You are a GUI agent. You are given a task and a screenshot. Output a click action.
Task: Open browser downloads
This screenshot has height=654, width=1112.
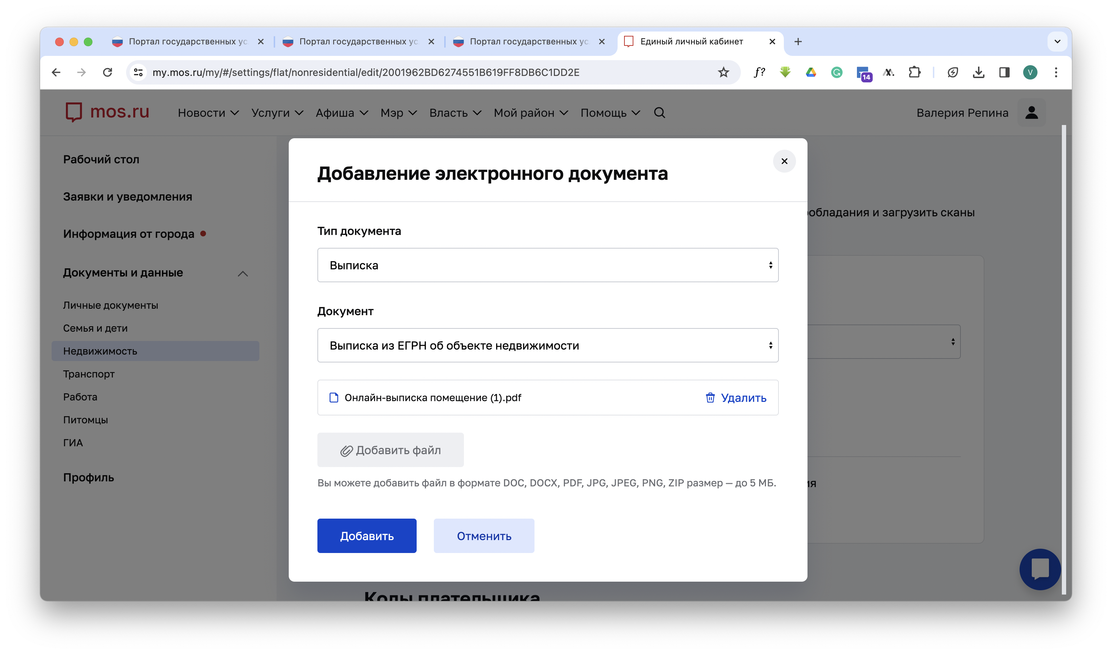978,72
